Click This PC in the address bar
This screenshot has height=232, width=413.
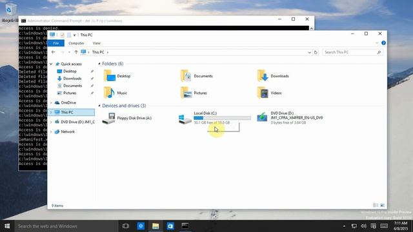[98, 52]
